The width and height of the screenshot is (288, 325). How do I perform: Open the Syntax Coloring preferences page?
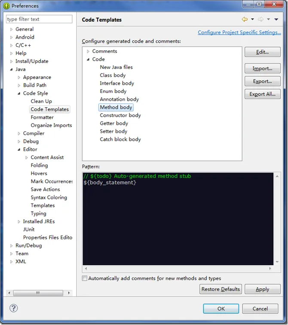(x=49, y=197)
